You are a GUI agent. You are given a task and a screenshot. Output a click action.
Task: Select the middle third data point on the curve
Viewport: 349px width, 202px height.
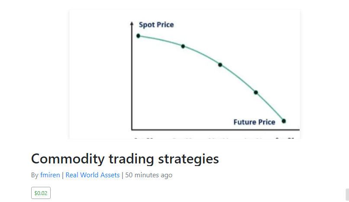[220, 65]
